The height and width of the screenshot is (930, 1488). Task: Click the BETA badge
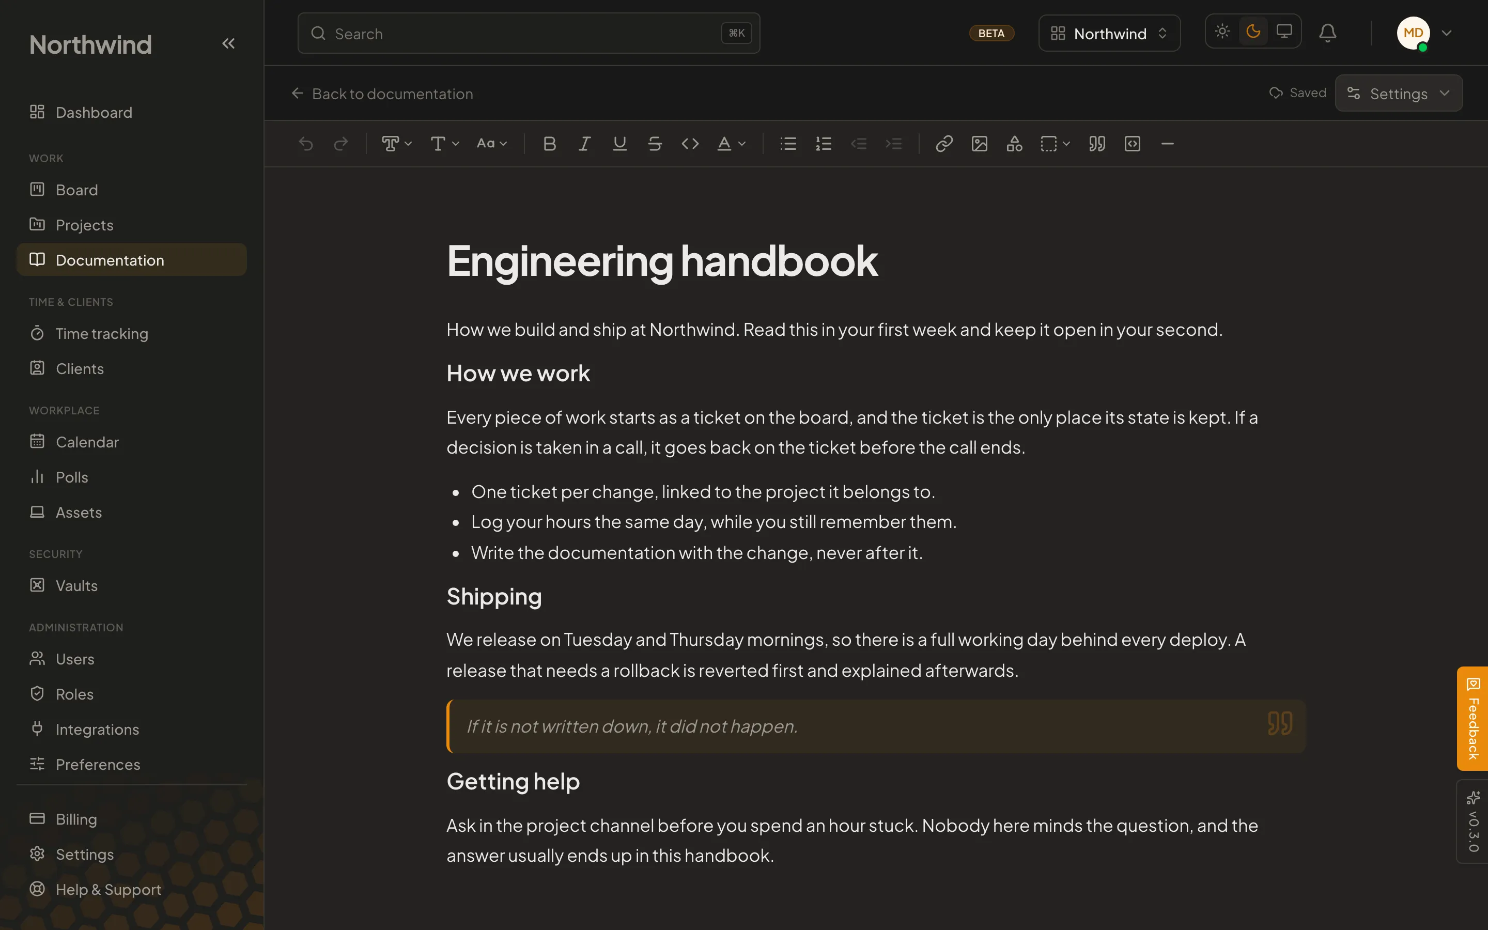point(991,33)
